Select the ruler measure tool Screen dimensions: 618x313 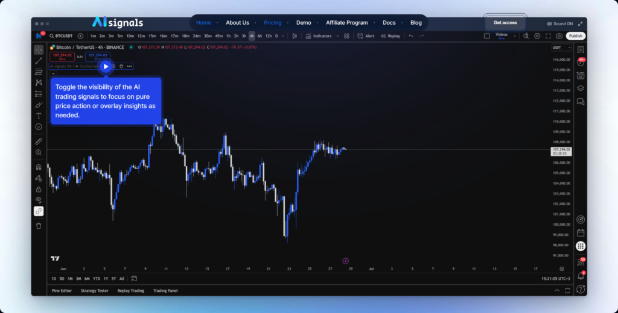pyautogui.click(x=39, y=141)
